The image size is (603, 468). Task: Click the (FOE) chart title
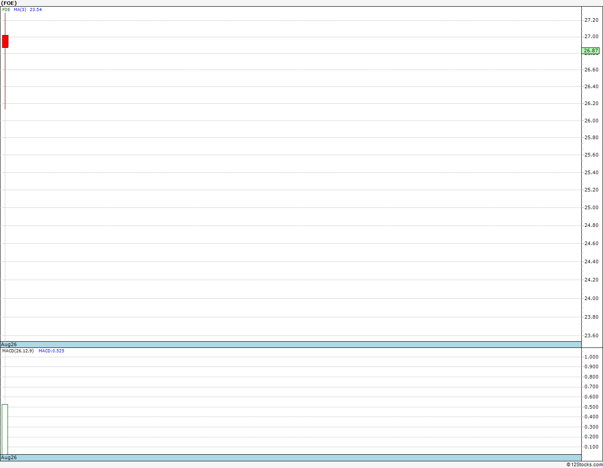(9, 3)
